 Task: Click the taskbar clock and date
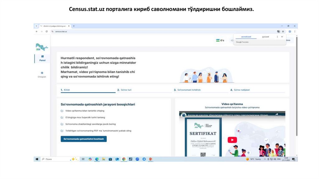[x=286, y=159]
